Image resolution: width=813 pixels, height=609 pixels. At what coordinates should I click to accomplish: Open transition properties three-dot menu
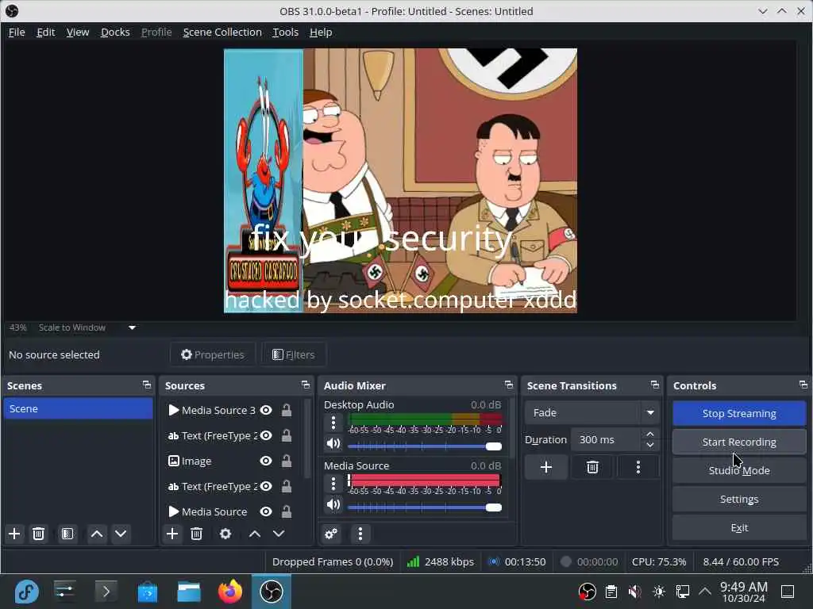(x=638, y=468)
